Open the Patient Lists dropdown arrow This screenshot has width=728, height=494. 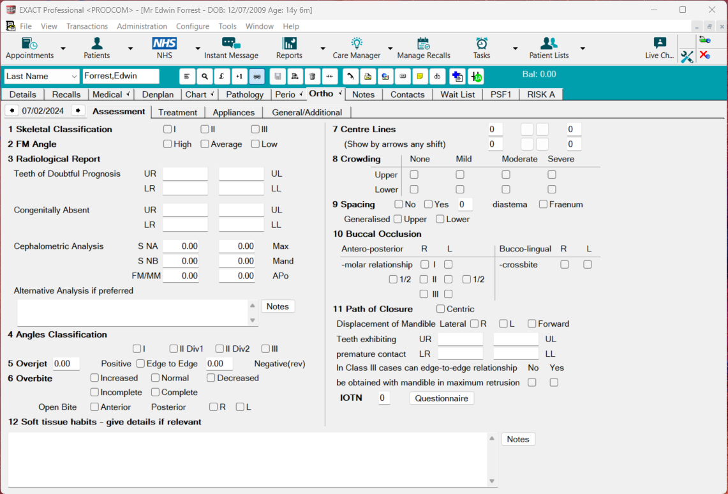(582, 48)
